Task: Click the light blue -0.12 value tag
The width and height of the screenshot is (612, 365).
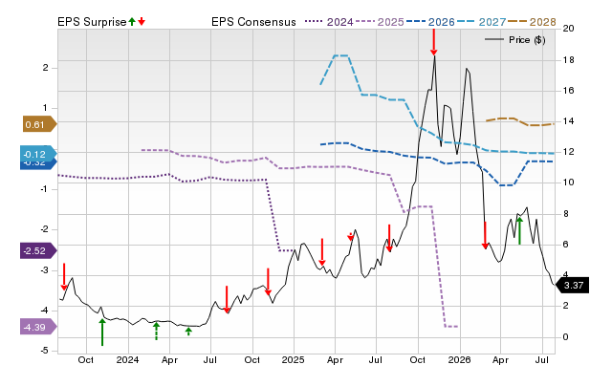Action: (38, 154)
